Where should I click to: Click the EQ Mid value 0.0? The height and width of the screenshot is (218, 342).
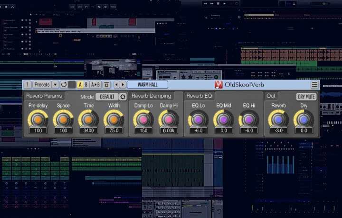pos(224,130)
